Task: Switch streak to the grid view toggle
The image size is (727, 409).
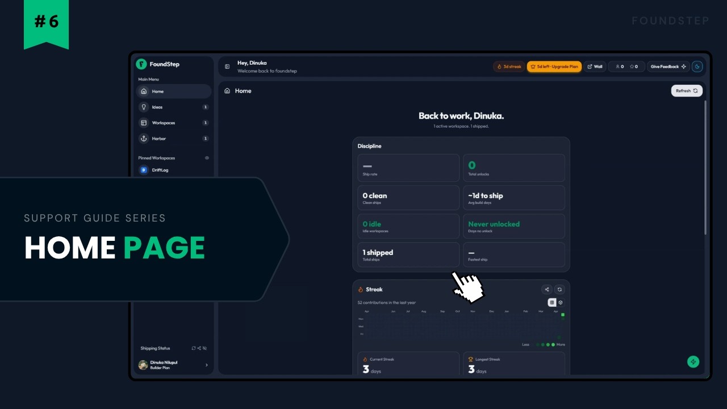Action: point(552,303)
